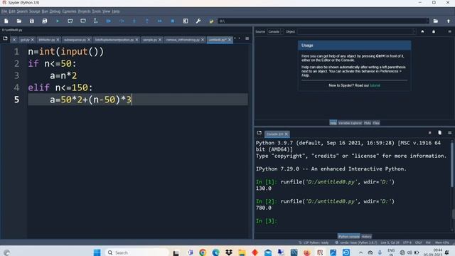
Task: Switch to the subsequence.py editor tab
Action: tap(75, 40)
